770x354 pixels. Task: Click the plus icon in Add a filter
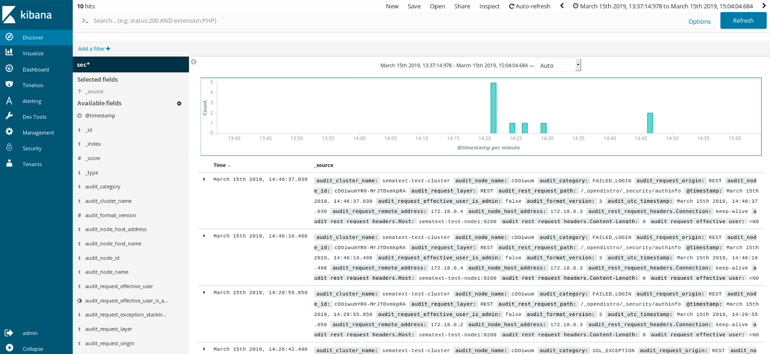coord(108,49)
